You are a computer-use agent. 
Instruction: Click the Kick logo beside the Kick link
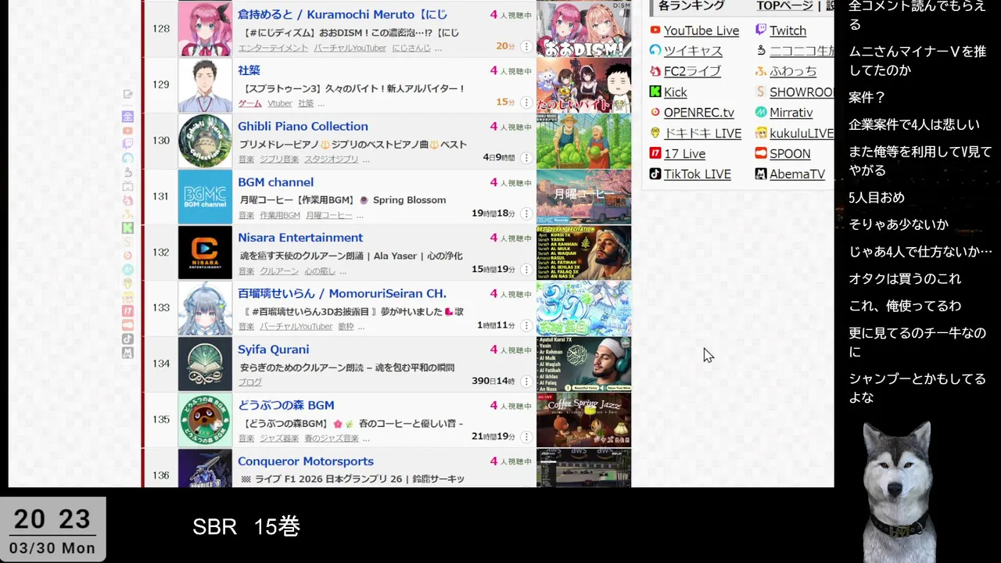655,91
